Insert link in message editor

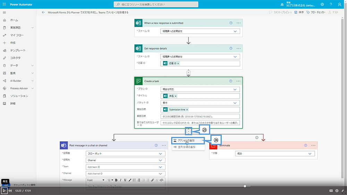152,180
